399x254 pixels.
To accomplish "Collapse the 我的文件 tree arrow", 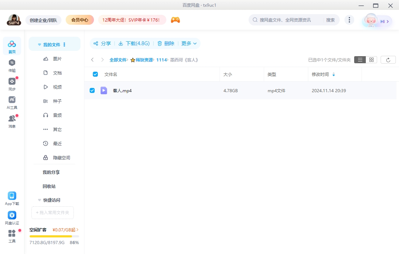I will click(40, 45).
